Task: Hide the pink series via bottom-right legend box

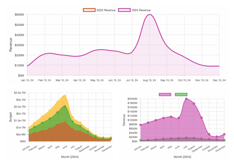Action: click(x=165, y=94)
